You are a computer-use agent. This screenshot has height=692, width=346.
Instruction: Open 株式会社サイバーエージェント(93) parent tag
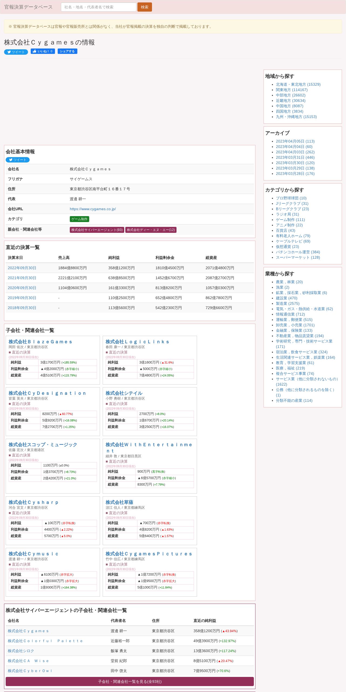pyautogui.click(x=97, y=230)
